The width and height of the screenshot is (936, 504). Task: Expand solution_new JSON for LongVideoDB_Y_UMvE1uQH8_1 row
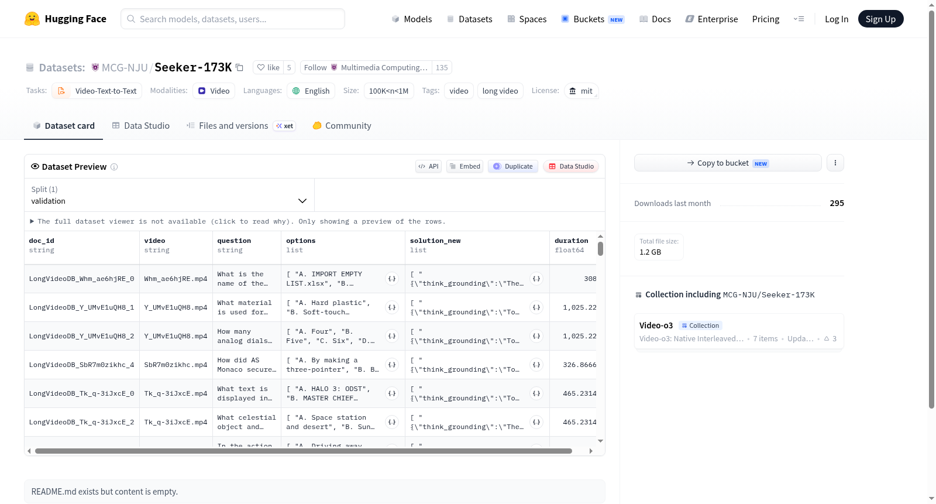536,307
